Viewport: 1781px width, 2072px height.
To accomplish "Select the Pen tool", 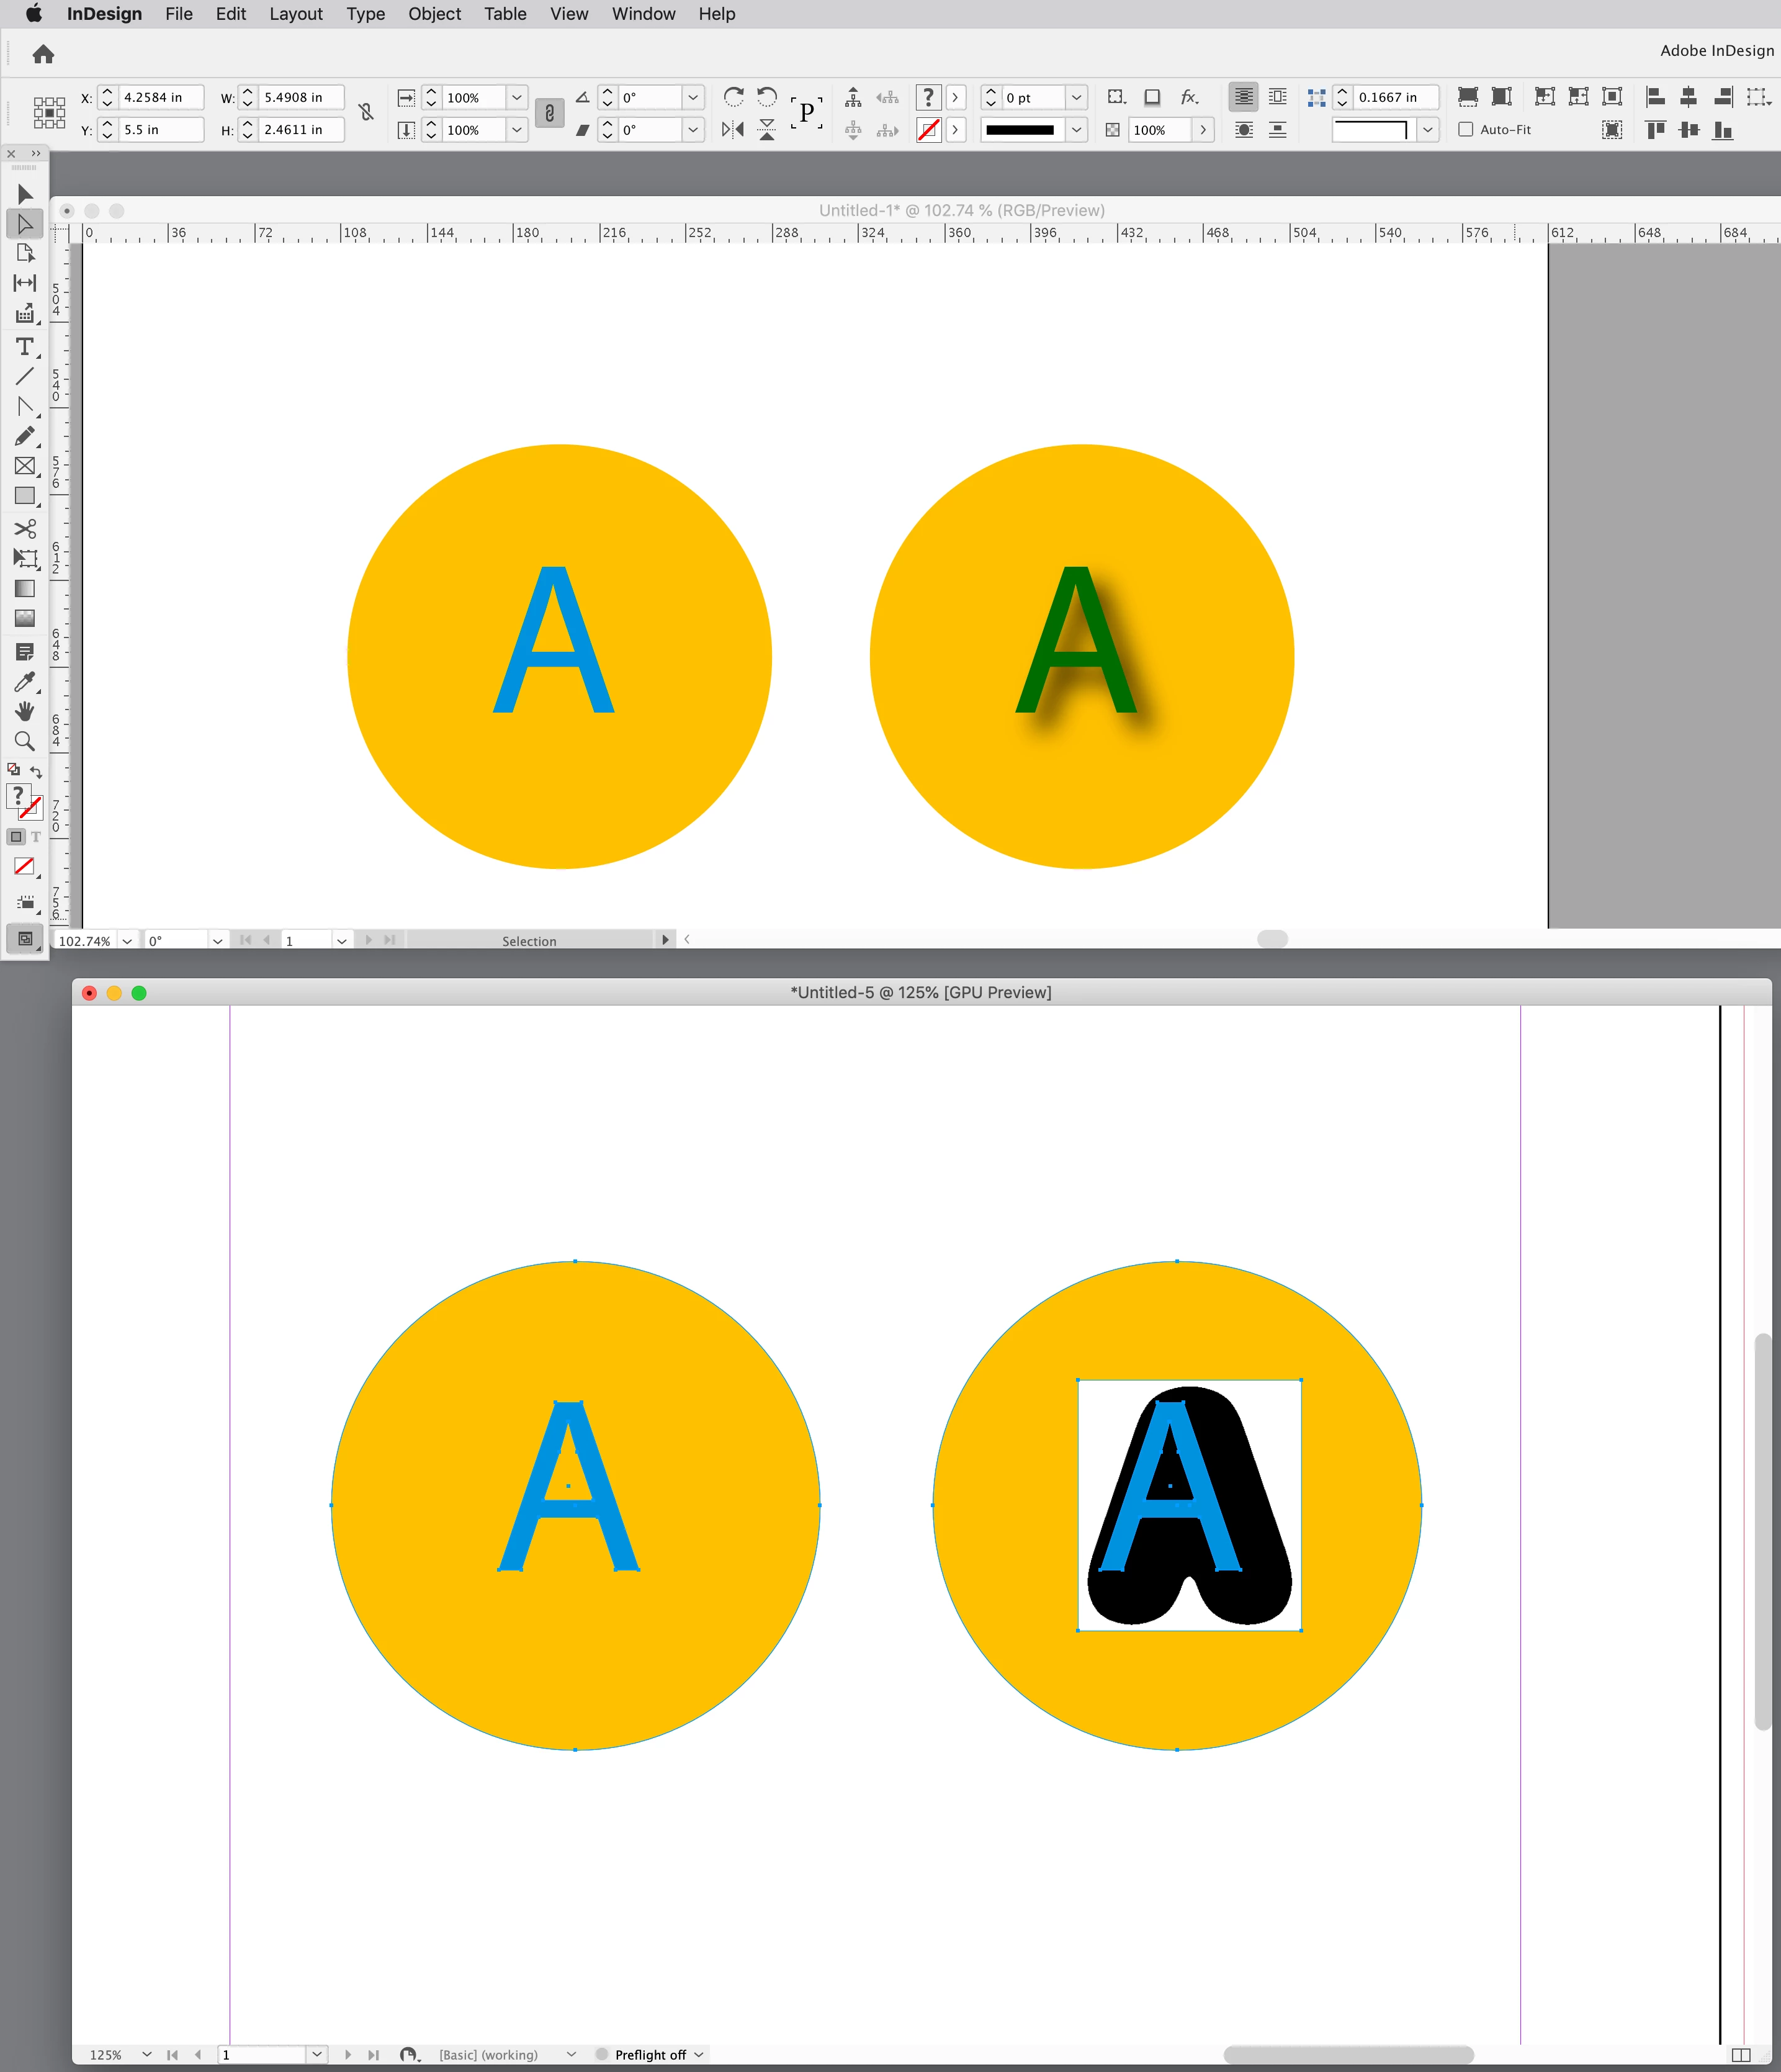I will click(x=24, y=406).
